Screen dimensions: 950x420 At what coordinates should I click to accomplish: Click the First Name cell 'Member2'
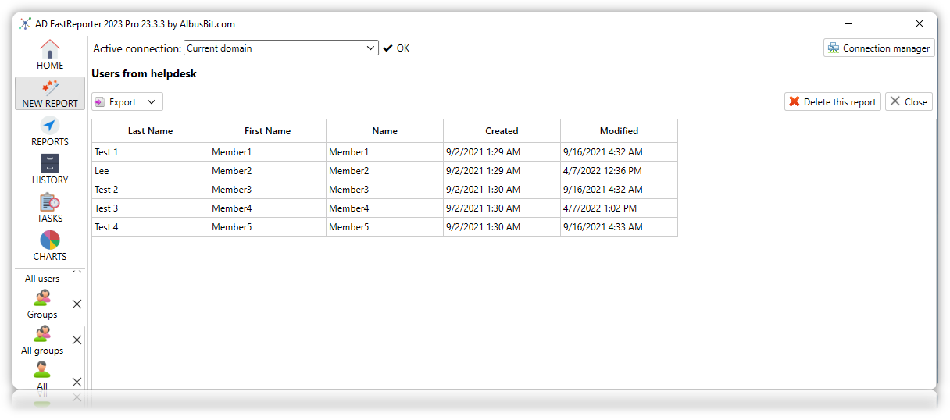pyautogui.click(x=268, y=171)
